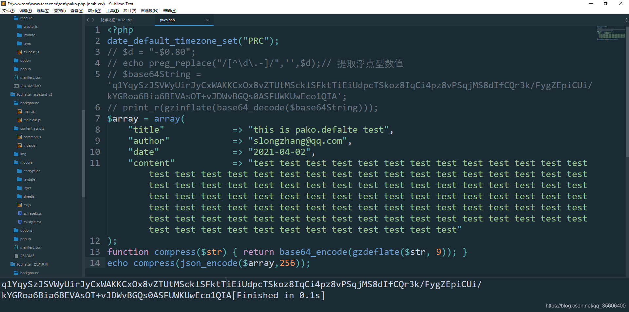629x312 pixels.
Task: Collapse the content_scripts folder
Action: tap(32, 128)
